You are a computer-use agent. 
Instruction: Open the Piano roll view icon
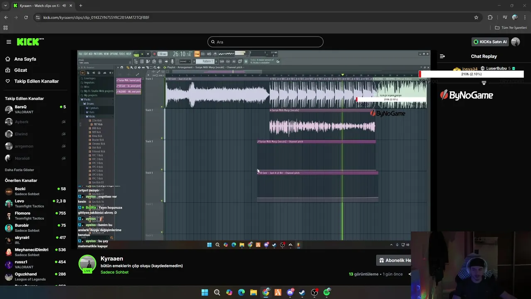(148, 61)
